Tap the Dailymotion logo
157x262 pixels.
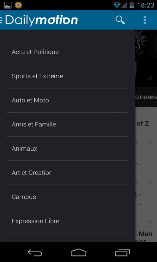pyautogui.click(x=42, y=20)
